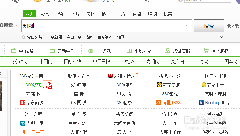Open the 六间房直播 link
The height and width of the screenshot is (136, 240).
124,123
